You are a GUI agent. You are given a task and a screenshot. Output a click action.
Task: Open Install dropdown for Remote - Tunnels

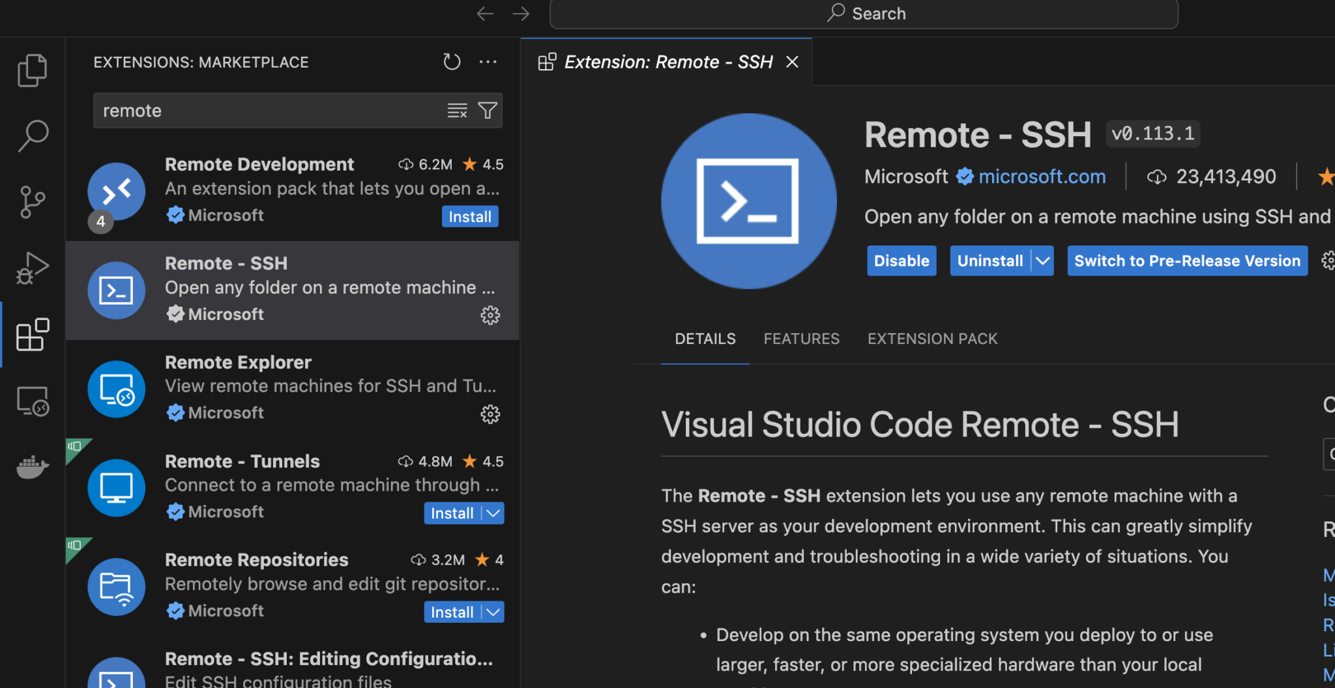point(493,513)
